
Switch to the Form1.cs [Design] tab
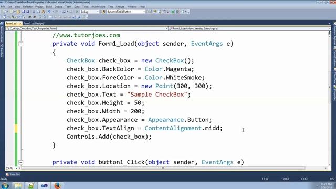[34, 23]
